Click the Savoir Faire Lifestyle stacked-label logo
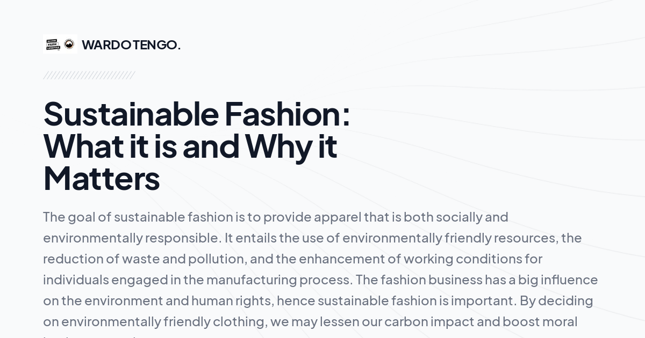The height and width of the screenshot is (338, 645). [x=53, y=44]
